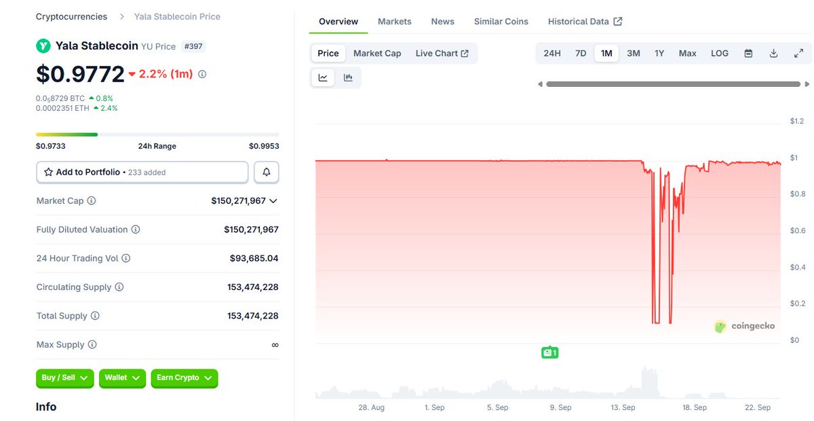Download the chart data
Screen dimensions: 814x421
click(x=773, y=53)
